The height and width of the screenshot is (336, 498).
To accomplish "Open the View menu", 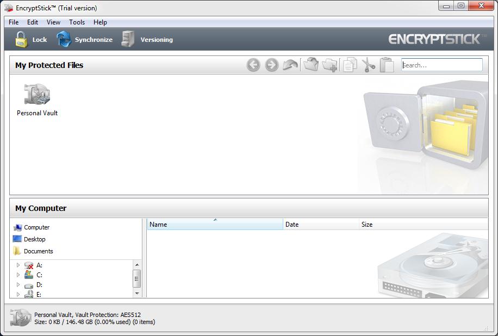I will click(x=53, y=22).
